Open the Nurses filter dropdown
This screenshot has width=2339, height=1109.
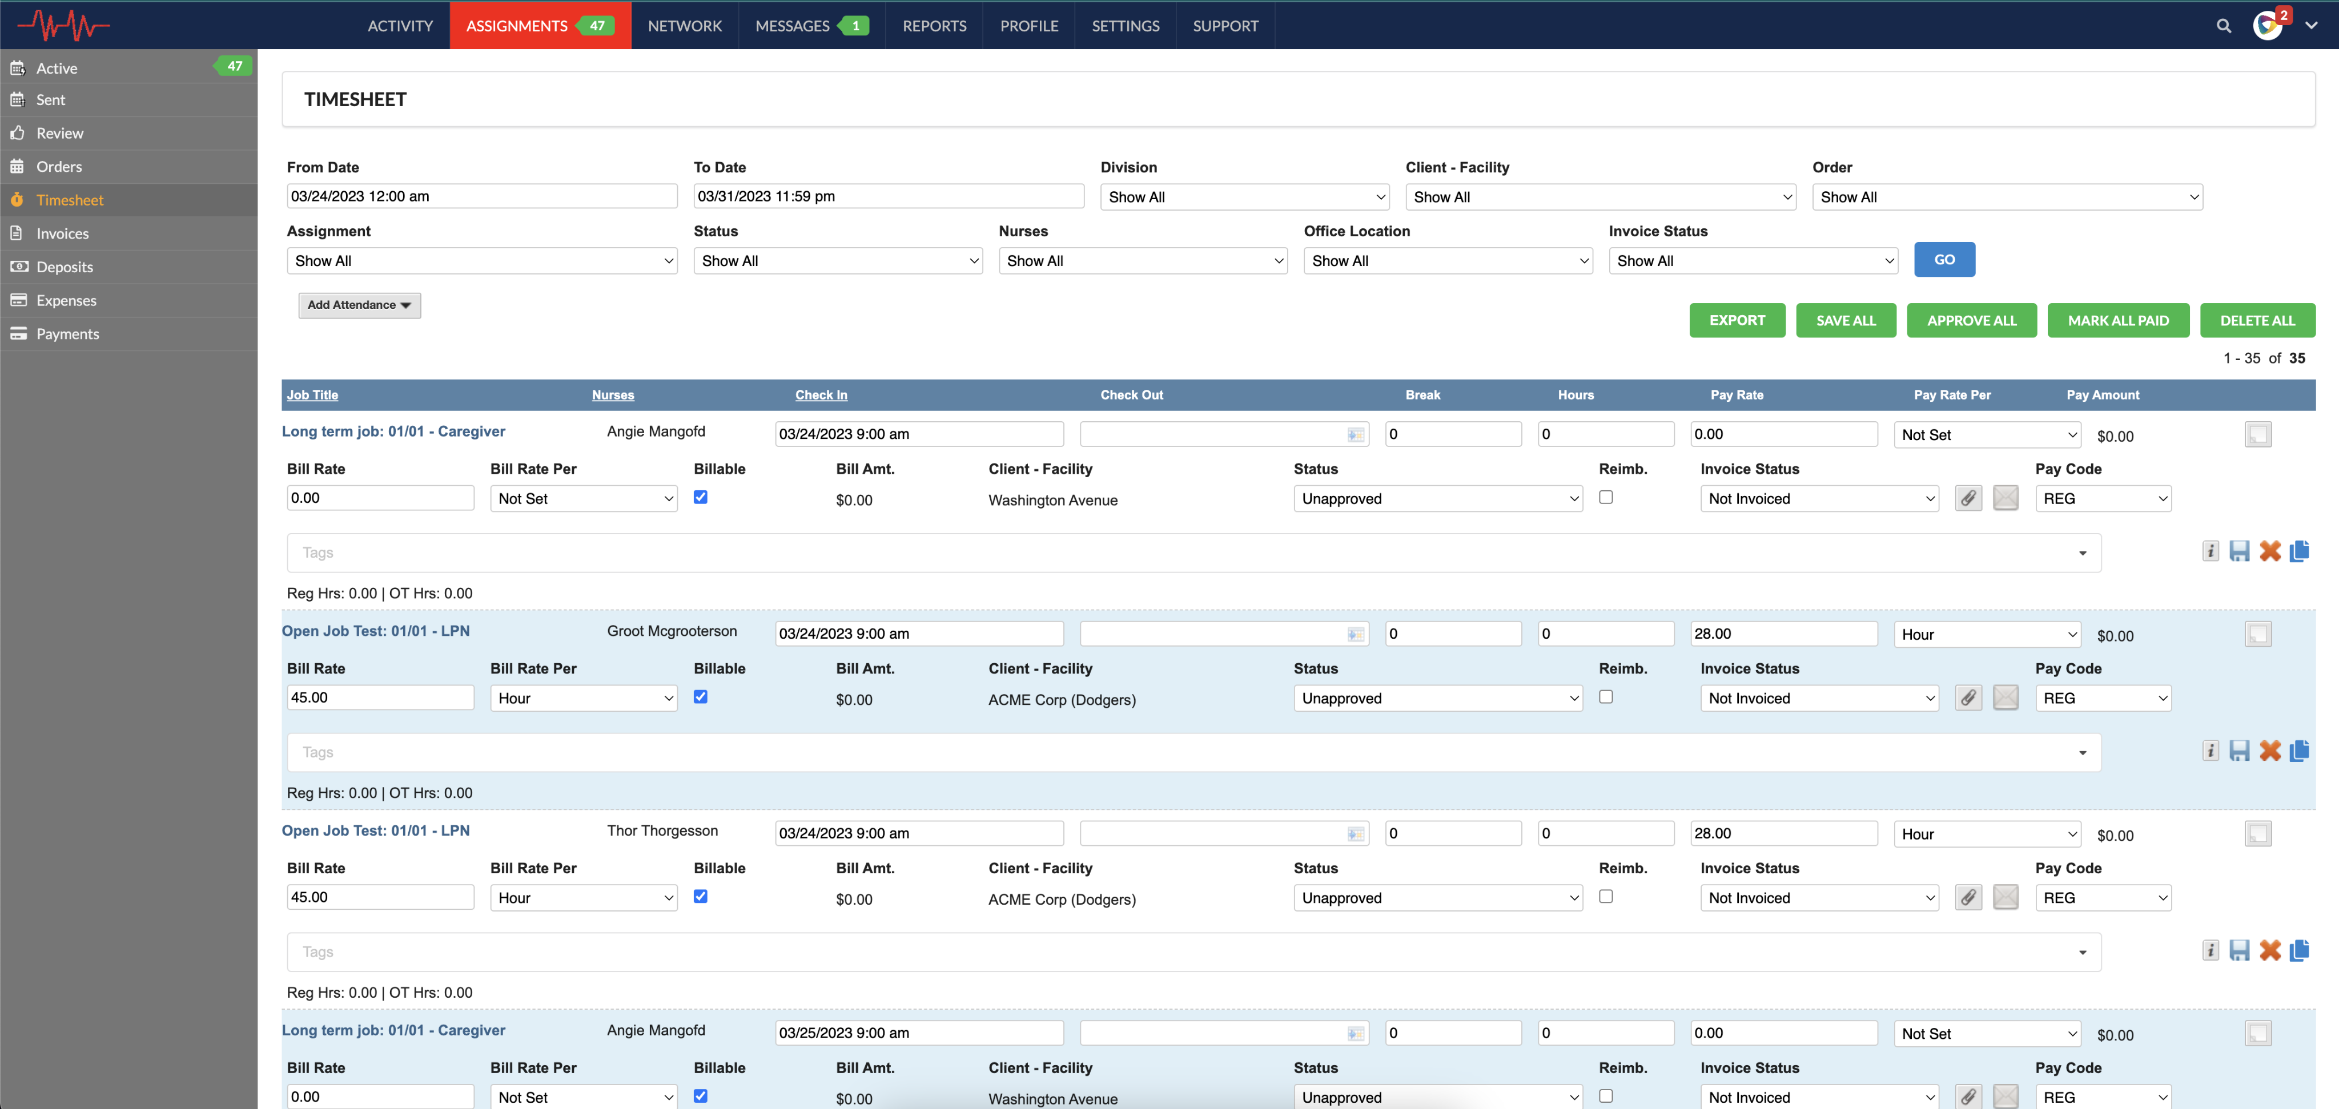click(1143, 261)
